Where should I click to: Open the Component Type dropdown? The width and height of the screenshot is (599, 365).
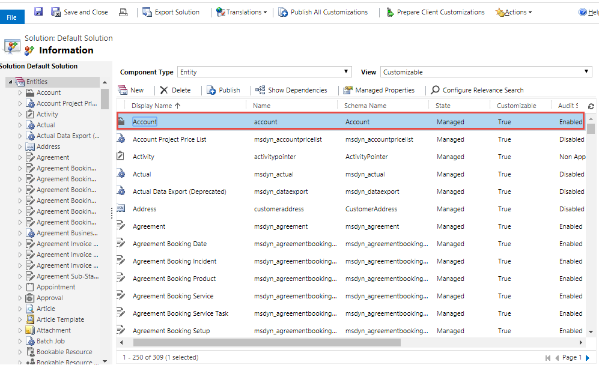click(264, 72)
